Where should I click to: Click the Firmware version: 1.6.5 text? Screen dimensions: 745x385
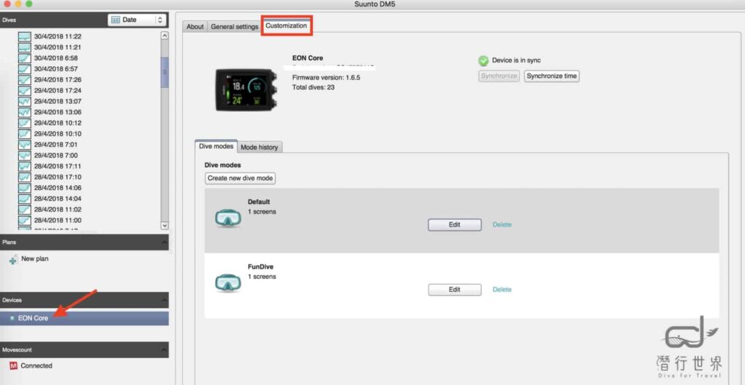(326, 78)
